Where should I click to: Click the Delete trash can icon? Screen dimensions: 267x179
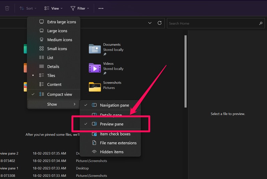pyautogui.click(x=7, y=8)
